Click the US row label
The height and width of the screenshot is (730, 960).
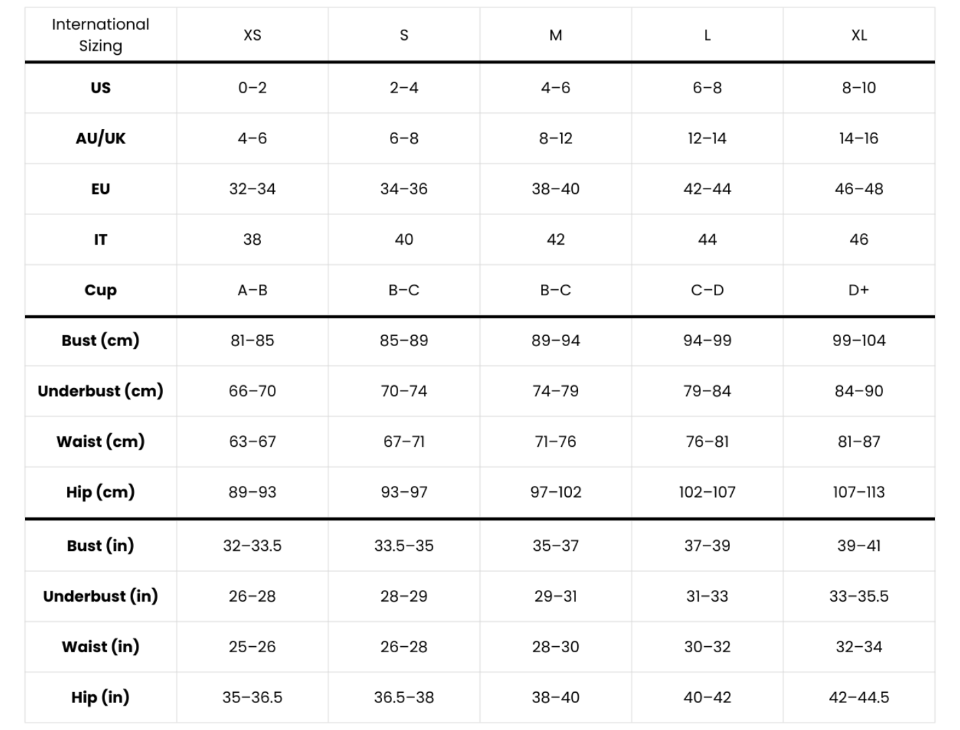point(101,88)
